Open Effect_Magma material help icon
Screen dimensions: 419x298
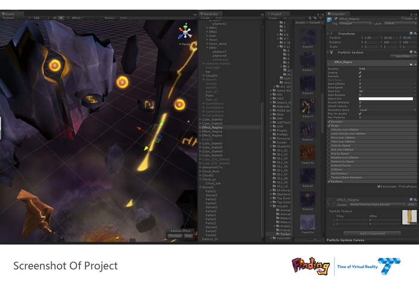pos(411,200)
